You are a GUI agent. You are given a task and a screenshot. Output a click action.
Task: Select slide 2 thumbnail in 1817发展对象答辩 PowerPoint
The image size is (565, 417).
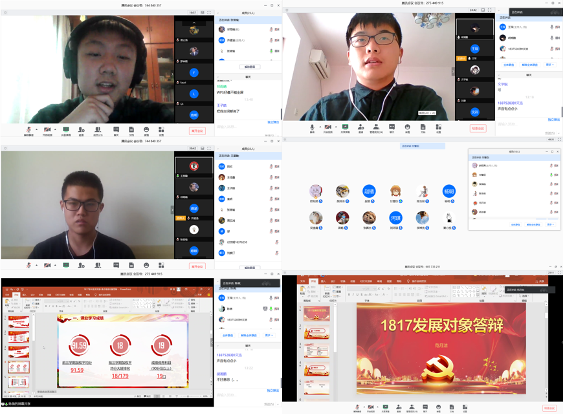pos(317,332)
